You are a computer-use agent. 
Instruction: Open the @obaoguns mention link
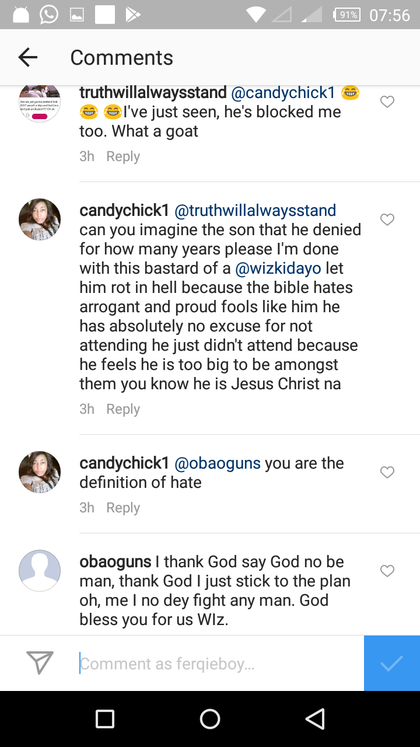pos(218,463)
